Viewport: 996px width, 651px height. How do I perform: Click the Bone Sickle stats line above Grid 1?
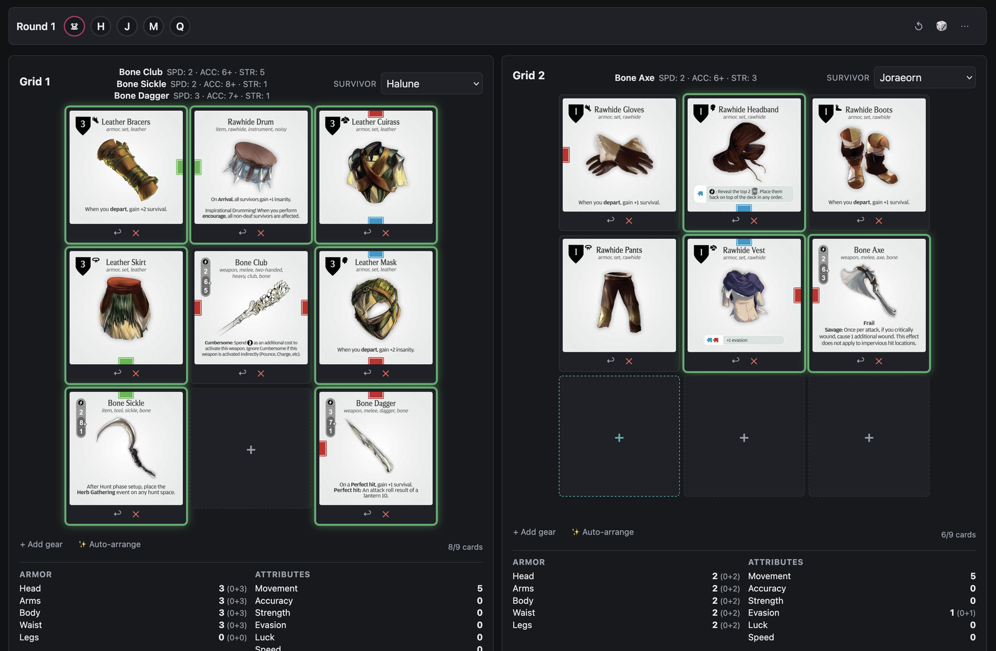(192, 84)
